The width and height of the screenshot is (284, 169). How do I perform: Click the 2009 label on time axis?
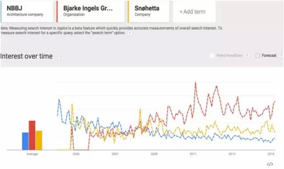pos(154,154)
